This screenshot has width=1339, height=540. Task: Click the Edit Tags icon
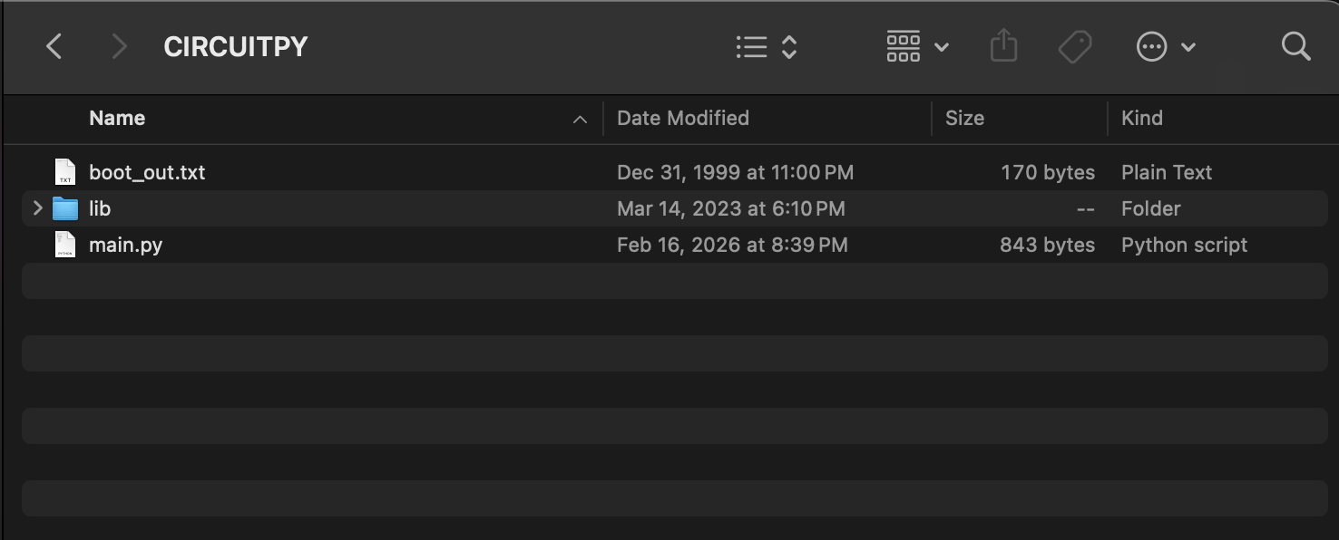(1075, 46)
